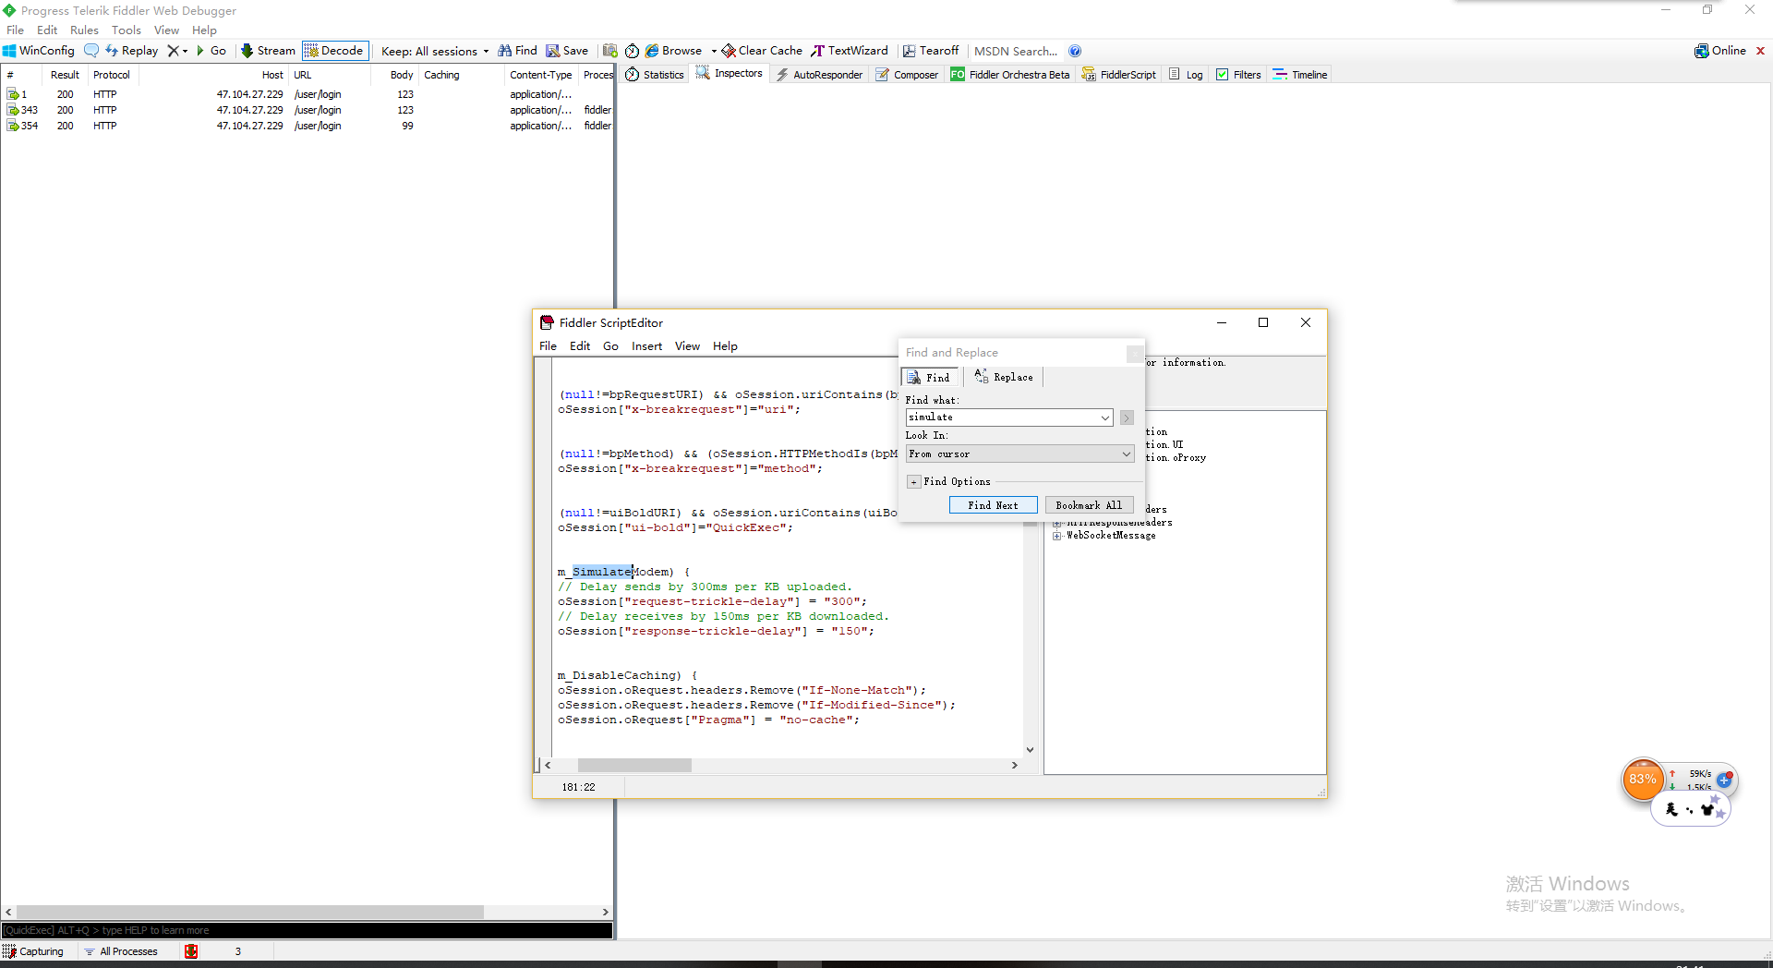Switch to Replace tab in Find and Replace
This screenshot has width=1773, height=968.
click(1004, 377)
